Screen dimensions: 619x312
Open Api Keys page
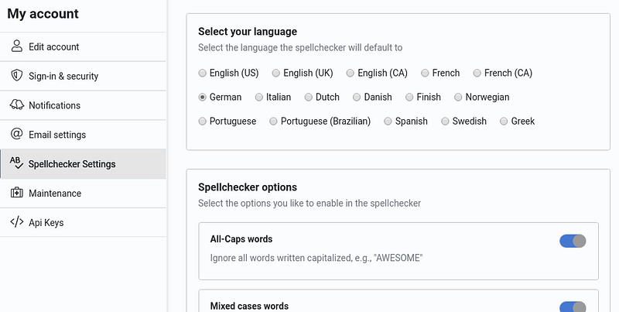pyautogui.click(x=83, y=222)
